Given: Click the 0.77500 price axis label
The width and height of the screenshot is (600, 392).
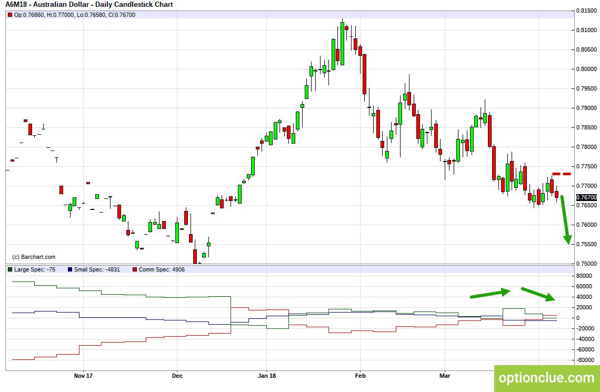Looking at the screenshot, I should [x=587, y=167].
